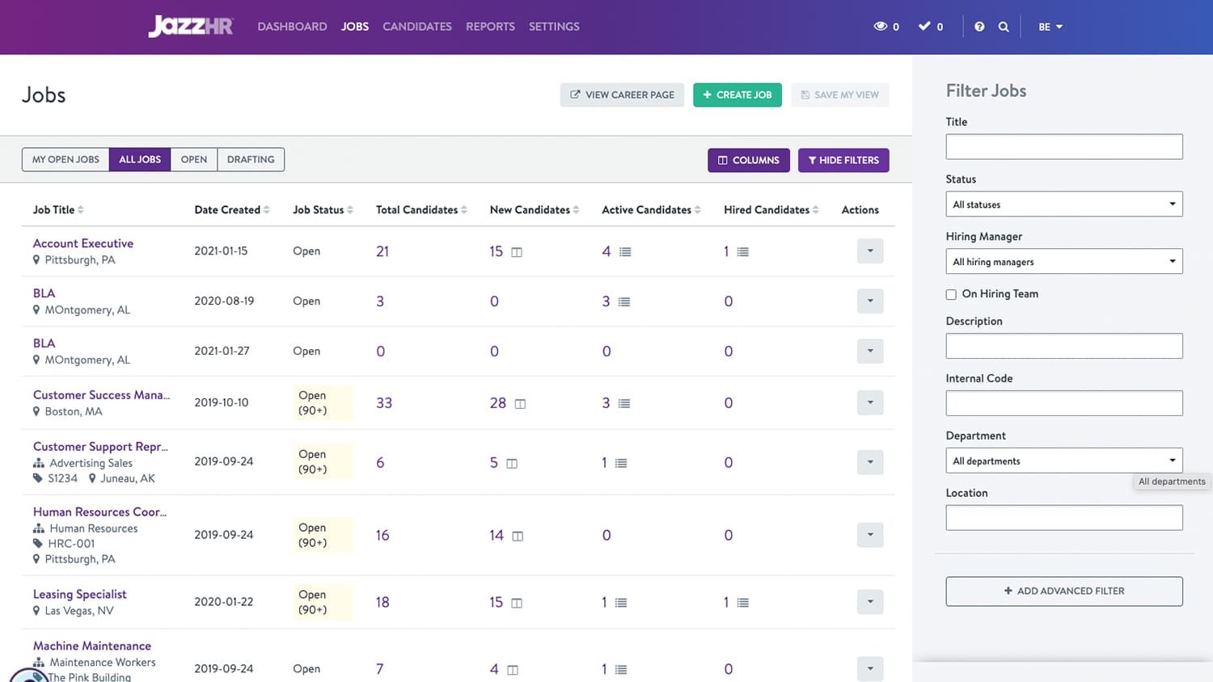Screen dimensions: 1213x682
Task: Click the Location filter input field
Action: [x=1063, y=518]
